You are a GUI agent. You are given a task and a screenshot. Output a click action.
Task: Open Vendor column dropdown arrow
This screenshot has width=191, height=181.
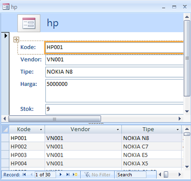118,130
